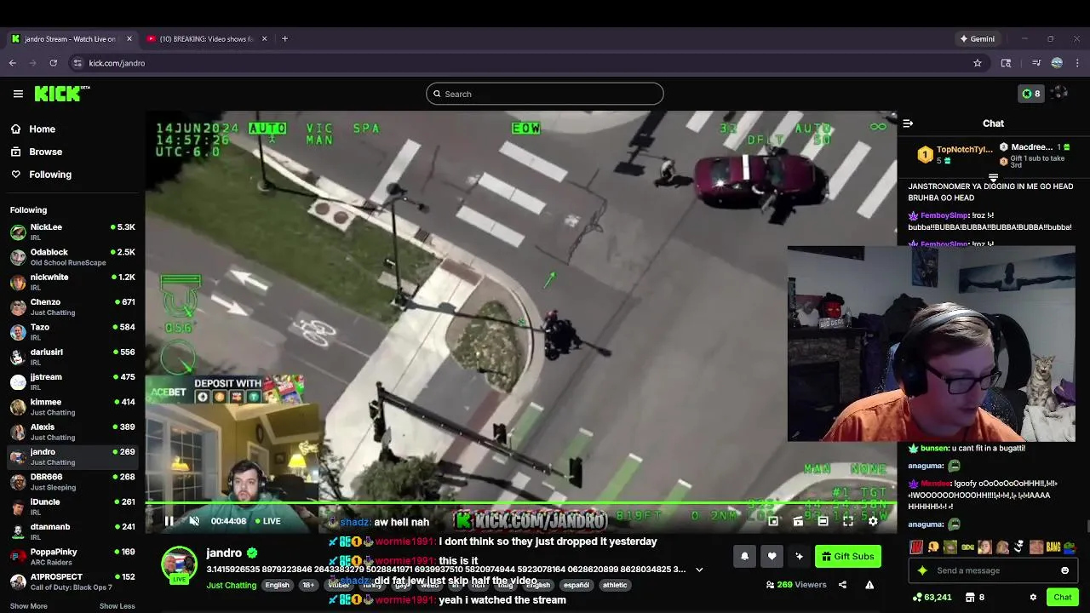Click Gift Subs
Viewport: 1090px width, 613px height.
[x=847, y=557]
